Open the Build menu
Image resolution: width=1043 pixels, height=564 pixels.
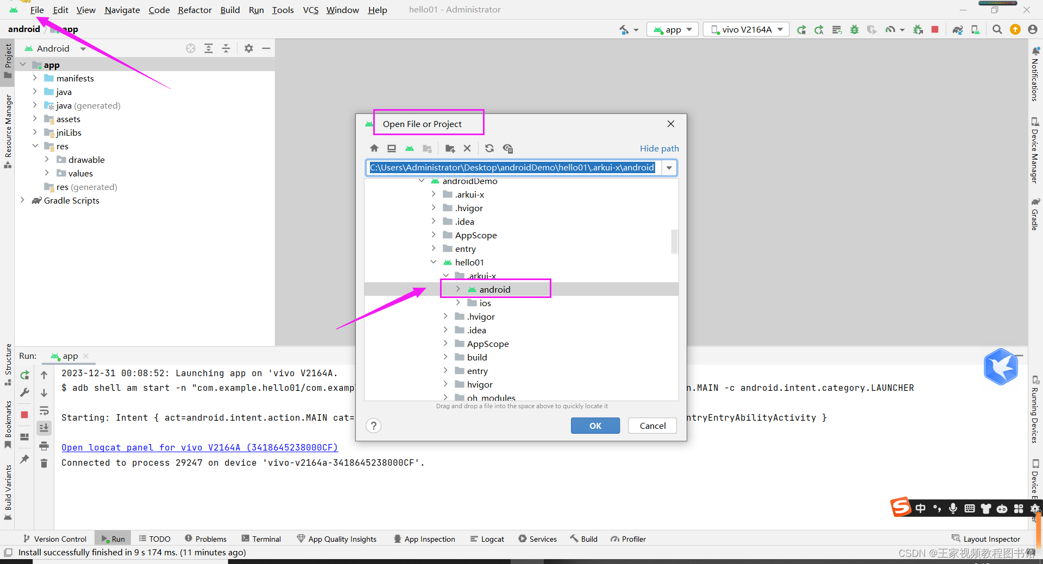[230, 10]
